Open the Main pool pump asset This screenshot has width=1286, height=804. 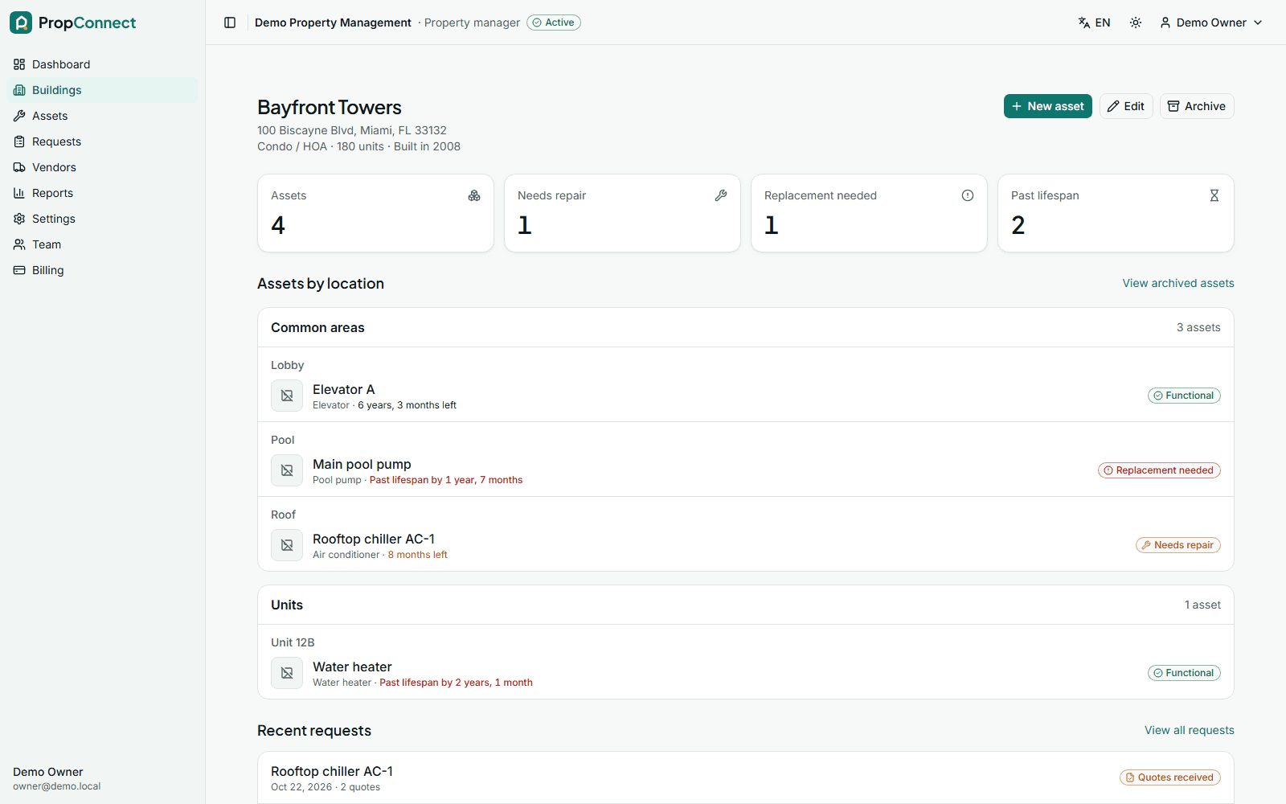pos(362,464)
